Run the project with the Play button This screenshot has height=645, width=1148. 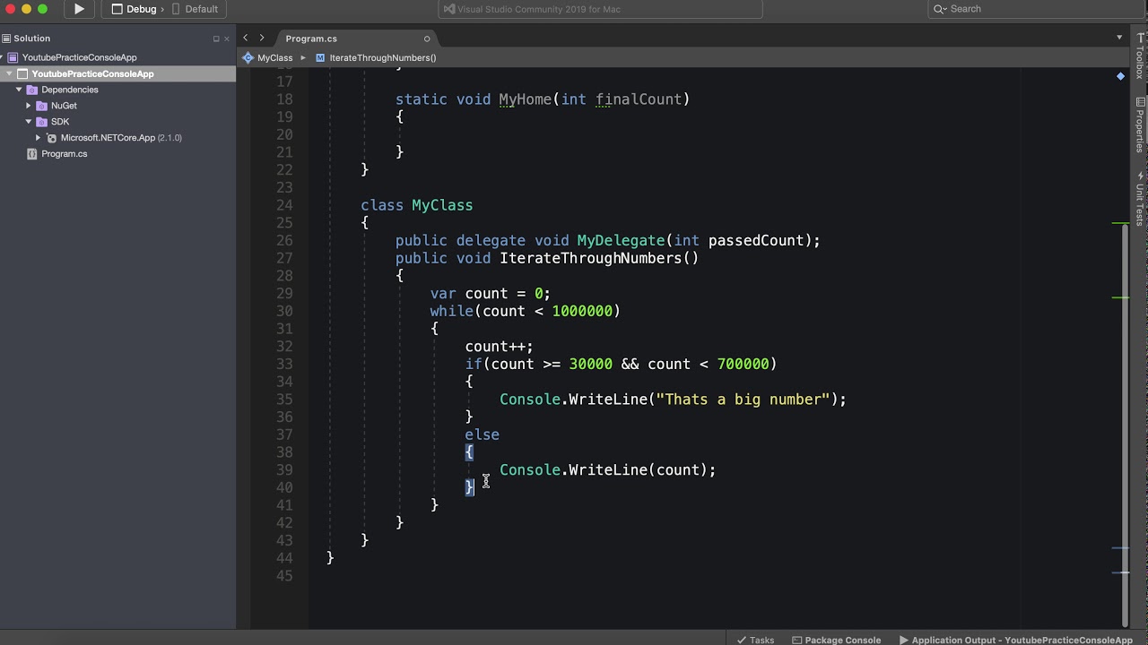79,9
